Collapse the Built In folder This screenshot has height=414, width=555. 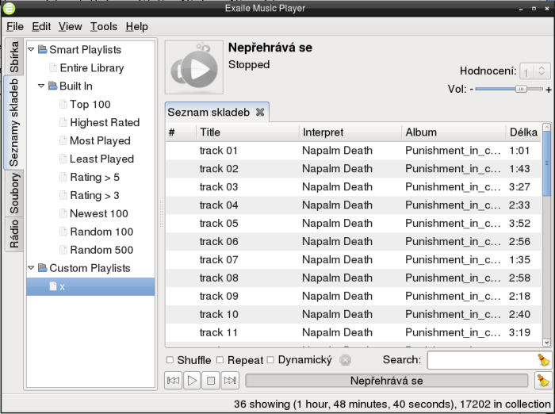(41, 86)
